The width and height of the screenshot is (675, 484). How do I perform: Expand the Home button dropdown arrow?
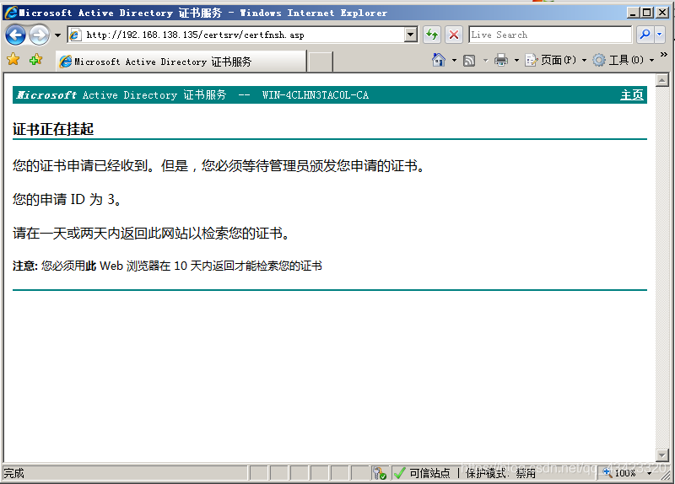(x=454, y=60)
